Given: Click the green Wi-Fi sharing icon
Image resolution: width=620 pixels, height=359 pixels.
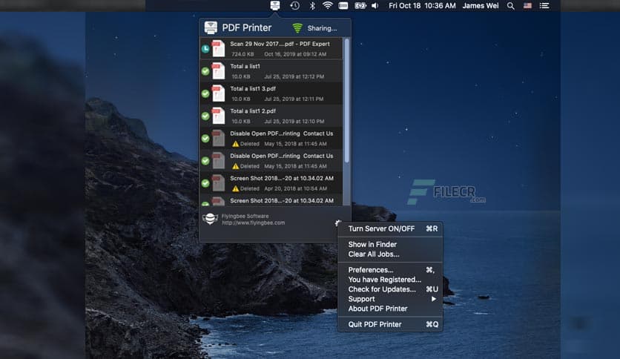Looking at the screenshot, I should 297,28.
